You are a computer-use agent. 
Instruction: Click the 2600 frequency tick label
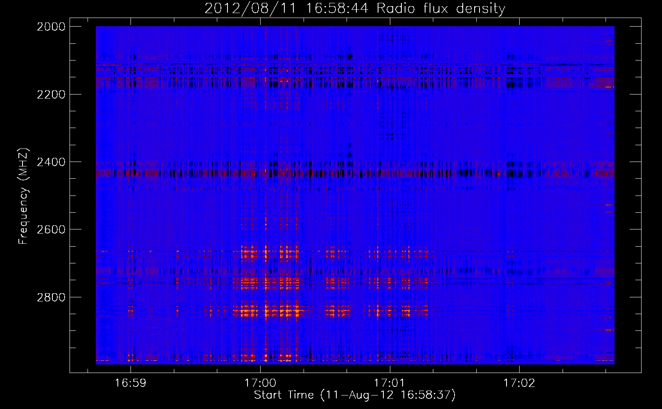click(51, 229)
